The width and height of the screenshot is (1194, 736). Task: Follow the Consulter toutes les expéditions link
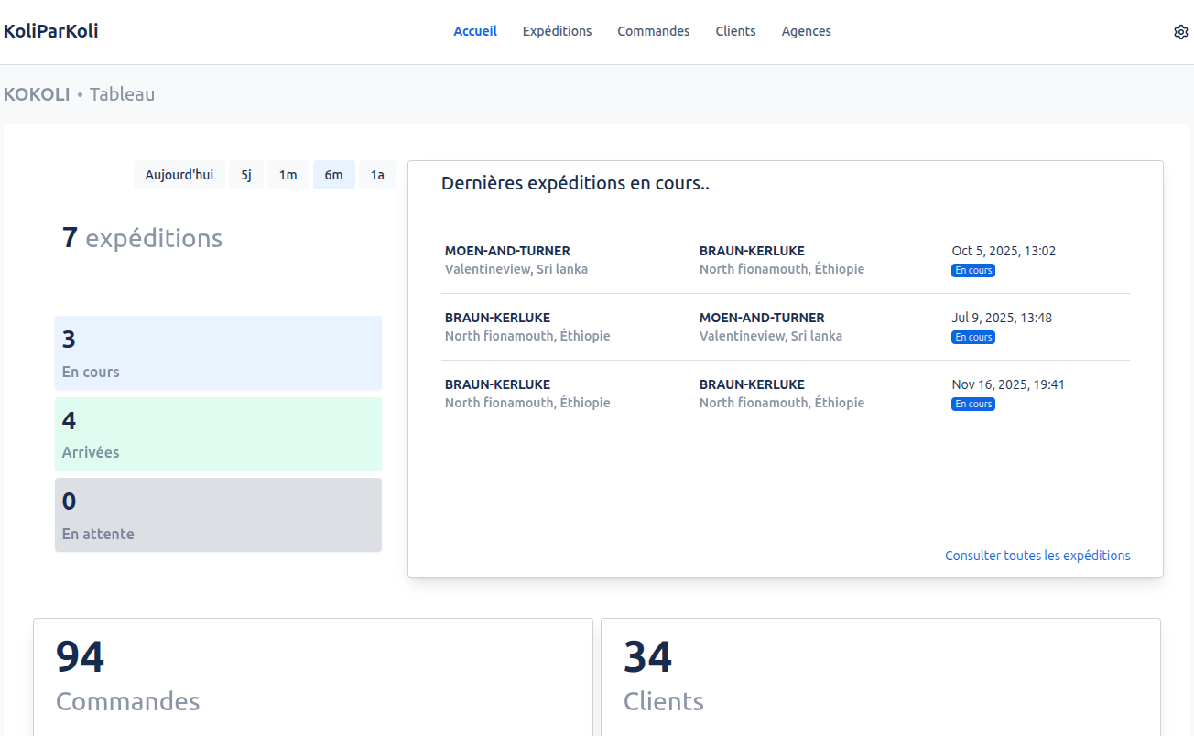(x=1037, y=556)
